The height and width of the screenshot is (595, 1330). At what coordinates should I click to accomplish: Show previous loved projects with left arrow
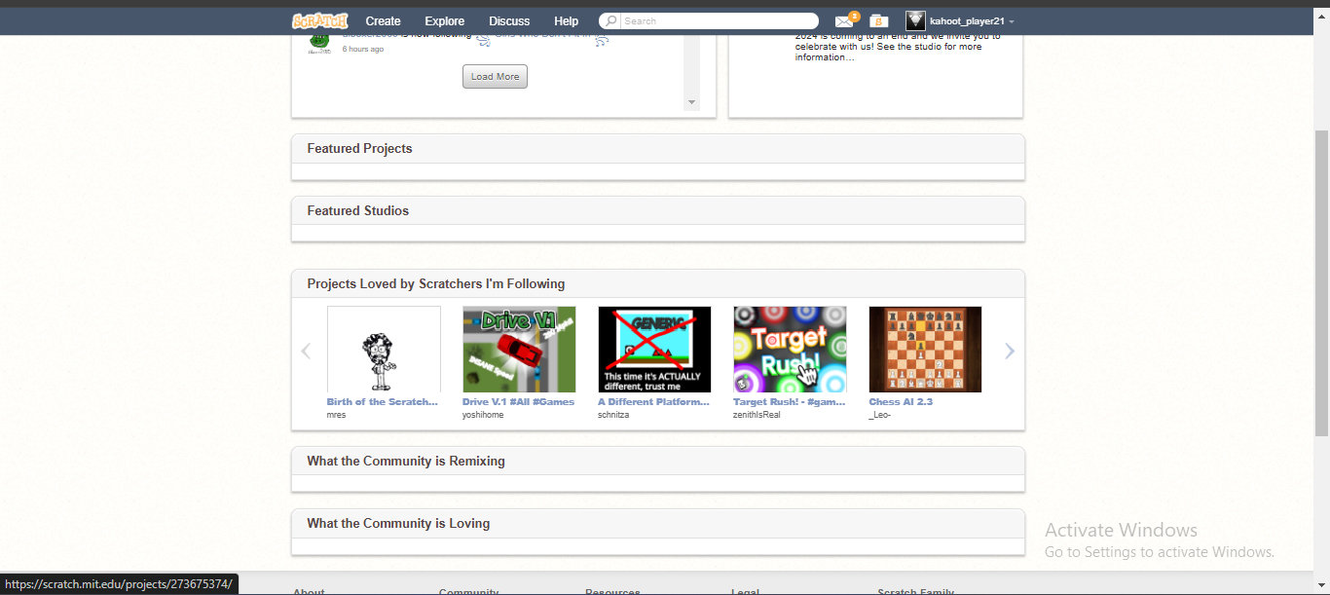click(306, 351)
